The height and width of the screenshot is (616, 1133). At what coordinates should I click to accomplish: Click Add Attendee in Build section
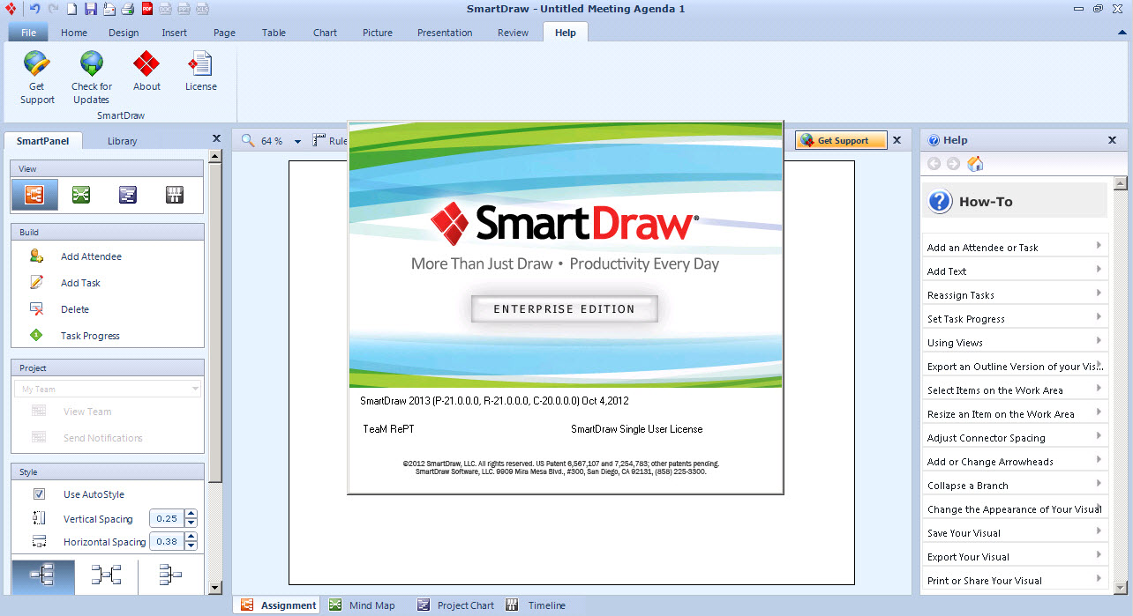coord(91,256)
